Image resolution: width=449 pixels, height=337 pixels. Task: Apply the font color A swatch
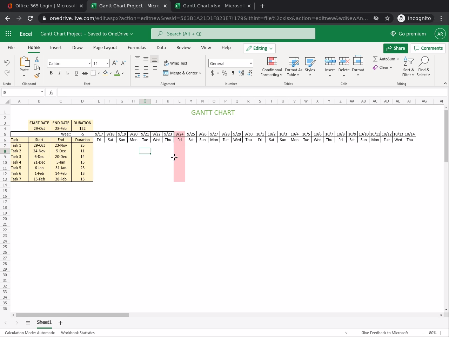(x=117, y=73)
